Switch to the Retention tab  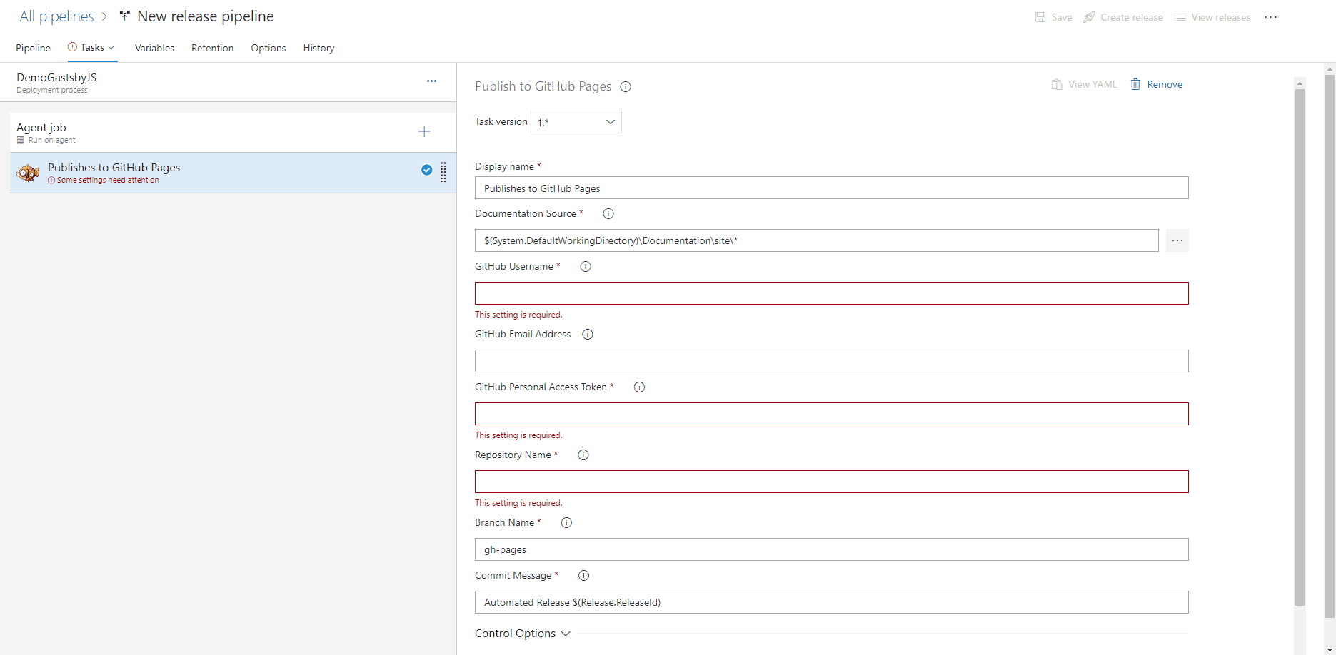(x=212, y=48)
